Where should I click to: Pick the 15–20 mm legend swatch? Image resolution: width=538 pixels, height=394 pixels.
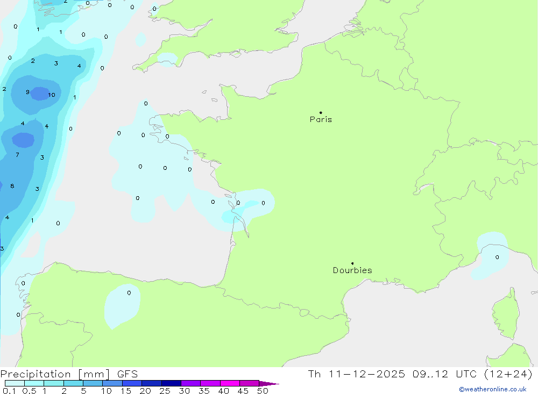tap(132, 383)
